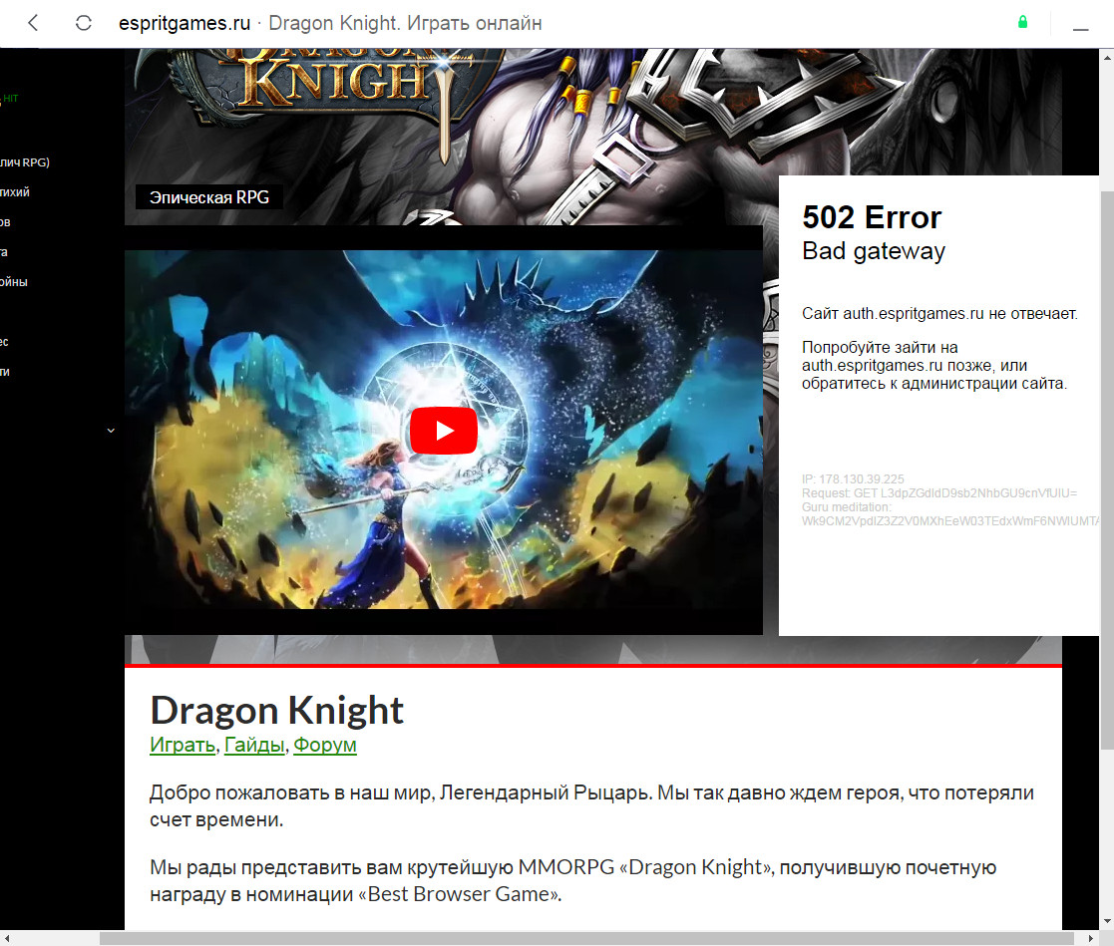Click the '502 Error' heading
Image resolution: width=1114 pixels, height=946 pixels.
pyautogui.click(x=872, y=217)
